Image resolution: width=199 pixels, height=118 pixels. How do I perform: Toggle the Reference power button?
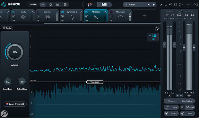183,107
